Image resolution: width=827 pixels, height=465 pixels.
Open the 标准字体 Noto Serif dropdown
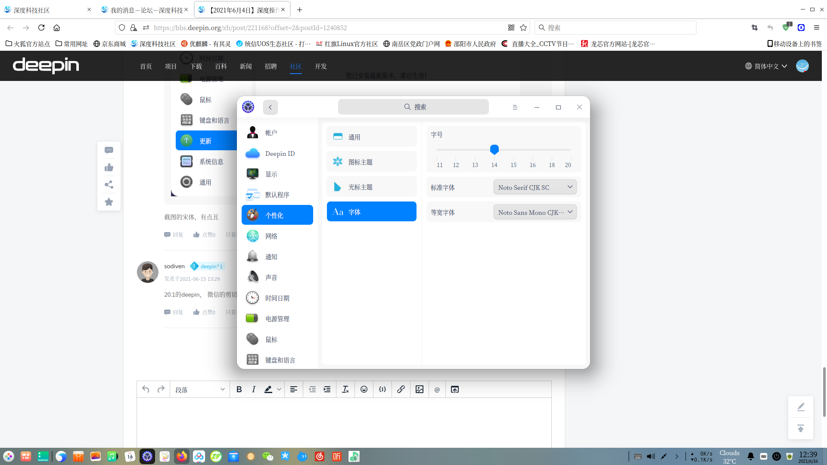coord(535,187)
